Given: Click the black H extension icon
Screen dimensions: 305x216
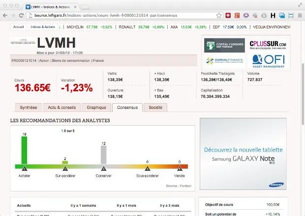Looking at the screenshot, I should pyautogui.click(x=273, y=15).
